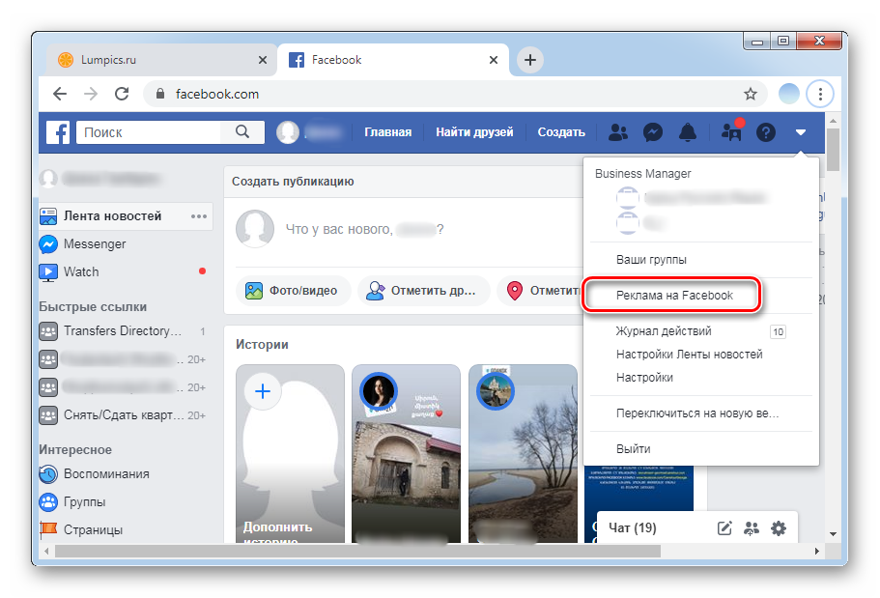Click the horizontal scrollbar at bottom
Viewport: 880px width, 598px height.
pyautogui.click(x=357, y=551)
